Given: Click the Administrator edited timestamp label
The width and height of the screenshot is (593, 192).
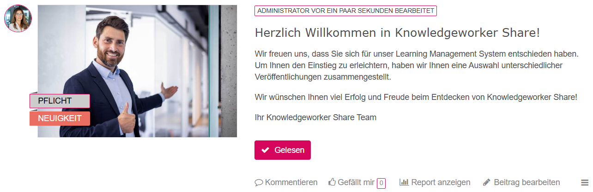Looking at the screenshot, I should [x=345, y=11].
